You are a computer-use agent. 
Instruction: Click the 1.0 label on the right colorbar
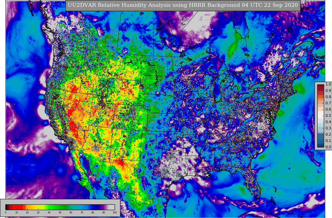click(328, 84)
